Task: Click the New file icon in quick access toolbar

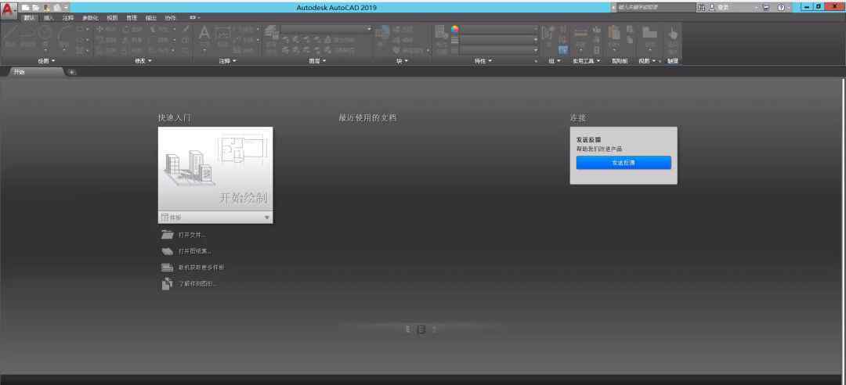Action: click(25, 8)
